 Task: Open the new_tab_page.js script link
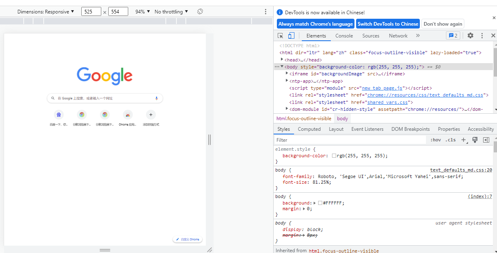point(383,88)
